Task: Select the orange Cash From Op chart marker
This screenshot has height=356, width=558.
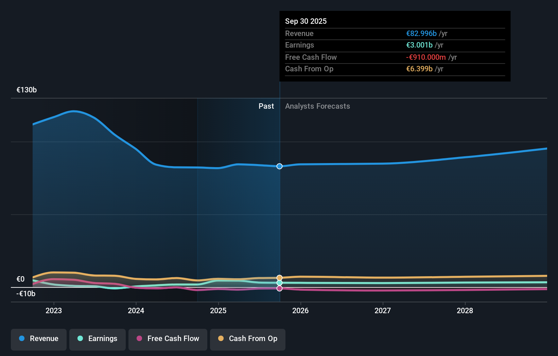Action: pos(279,278)
